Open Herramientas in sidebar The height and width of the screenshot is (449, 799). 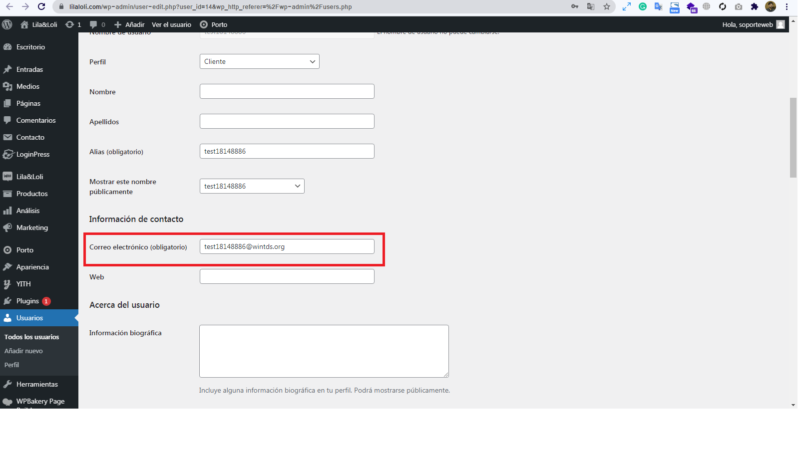(x=39, y=384)
